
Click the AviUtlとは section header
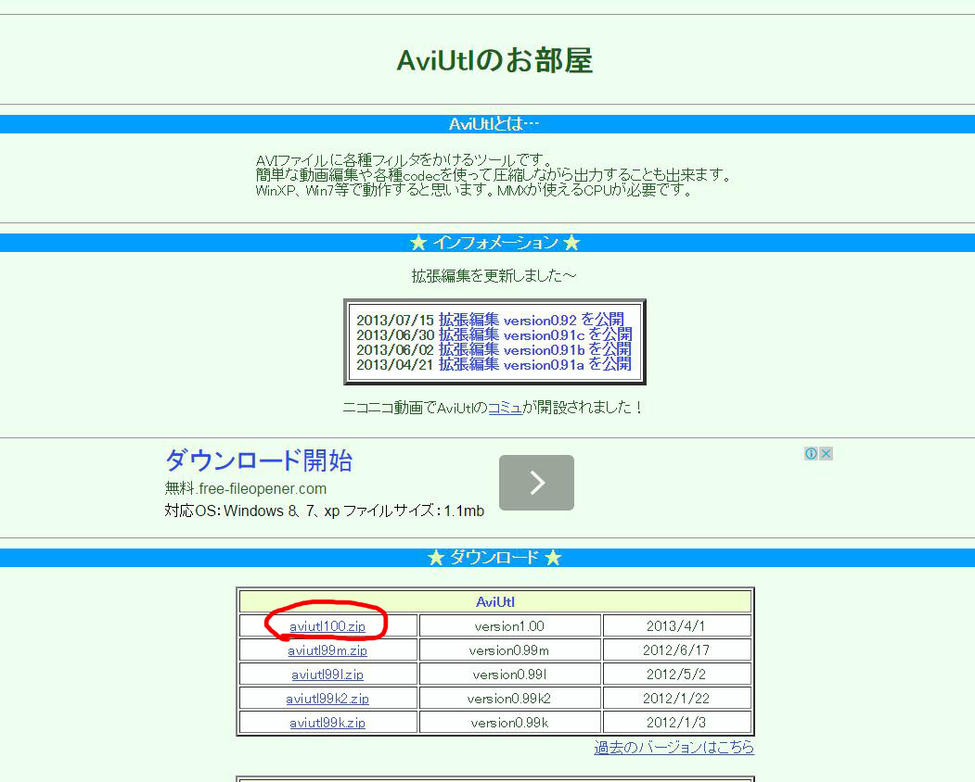pyautogui.click(x=488, y=124)
